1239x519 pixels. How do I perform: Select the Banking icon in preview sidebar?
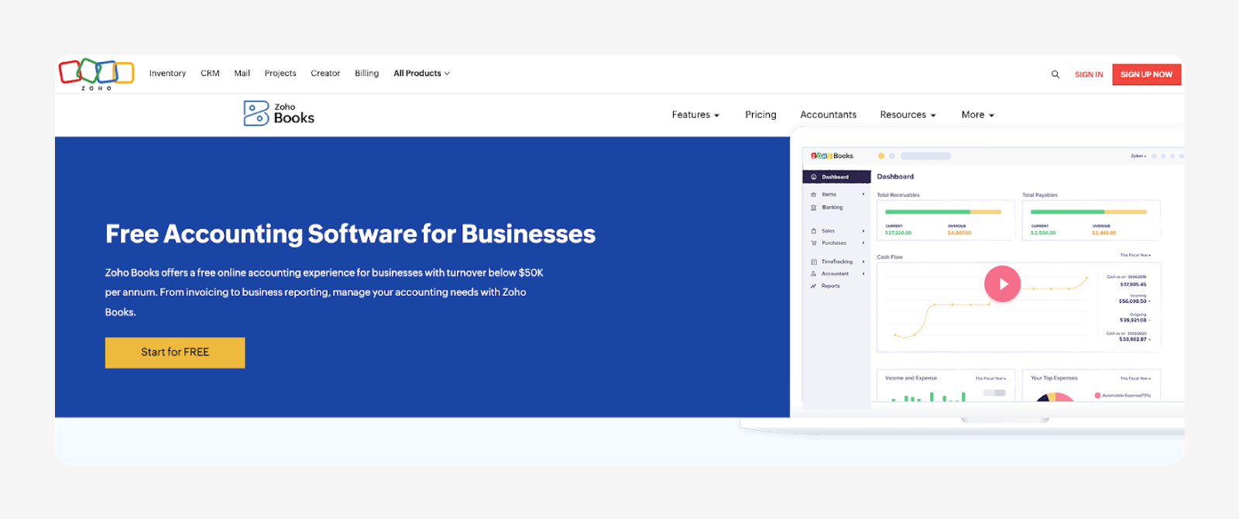[x=814, y=208]
